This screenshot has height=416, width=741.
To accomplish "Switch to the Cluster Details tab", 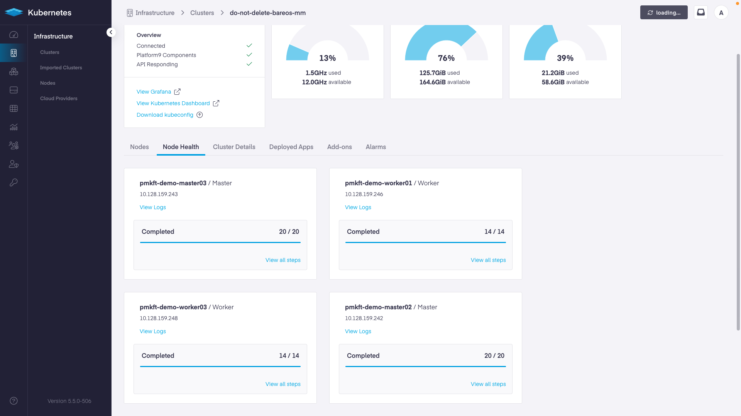I will point(234,147).
